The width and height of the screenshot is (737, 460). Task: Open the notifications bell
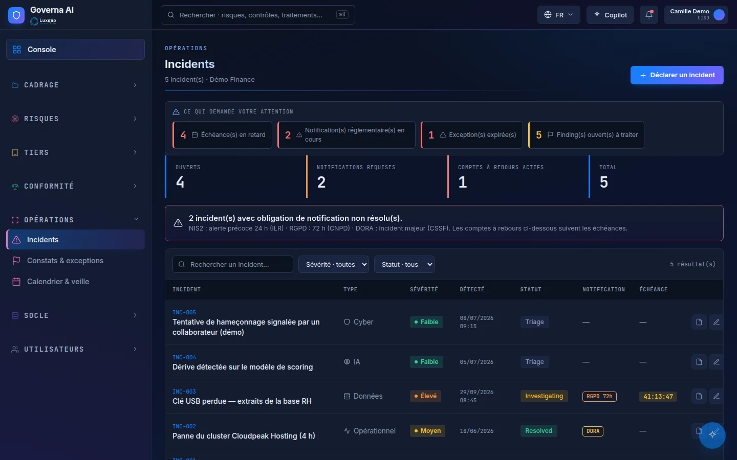(x=649, y=15)
